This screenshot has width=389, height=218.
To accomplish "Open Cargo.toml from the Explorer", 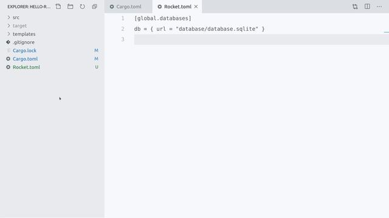I will pos(26,59).
